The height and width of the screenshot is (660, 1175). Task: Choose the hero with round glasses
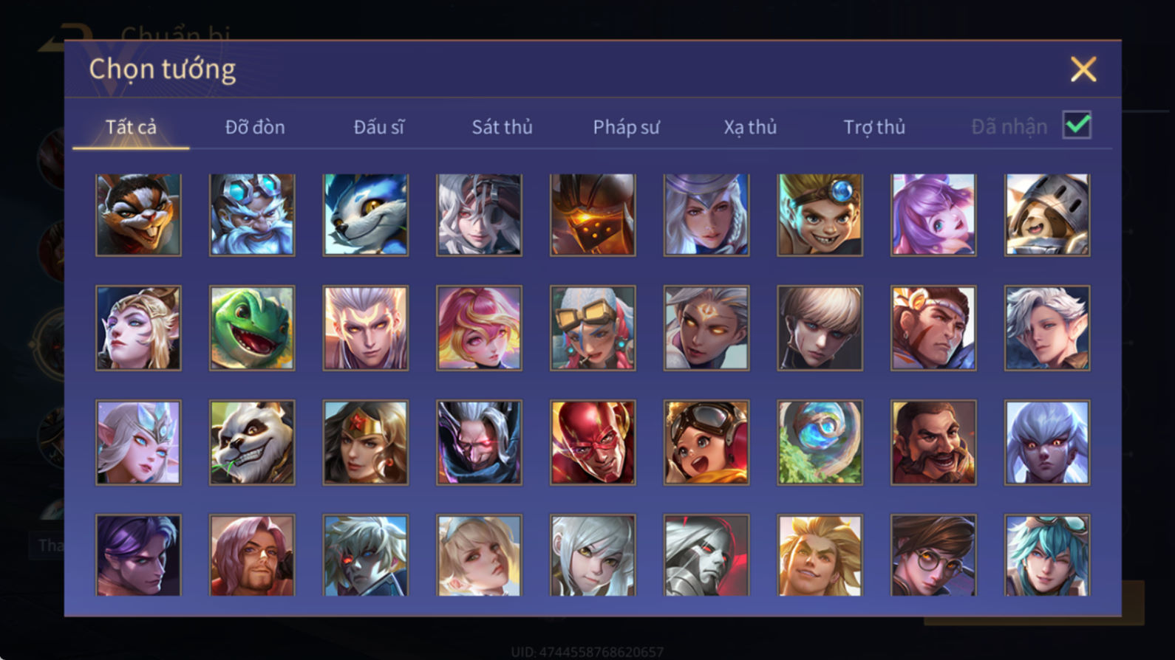coord(933,555)
